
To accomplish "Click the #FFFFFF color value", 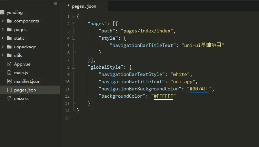I will tap(163, 96).
